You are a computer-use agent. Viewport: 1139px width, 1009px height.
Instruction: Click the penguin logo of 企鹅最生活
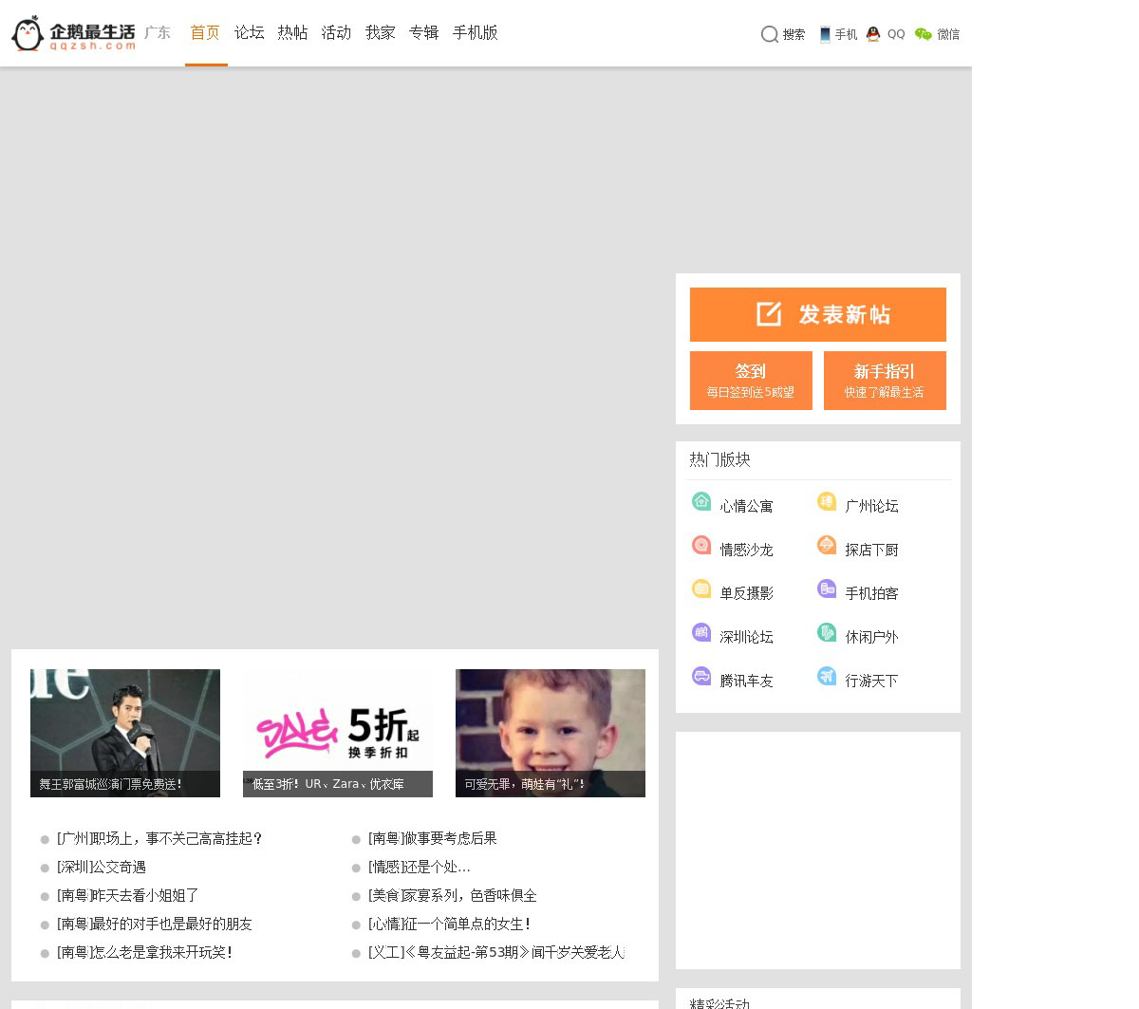pos(28,33)
